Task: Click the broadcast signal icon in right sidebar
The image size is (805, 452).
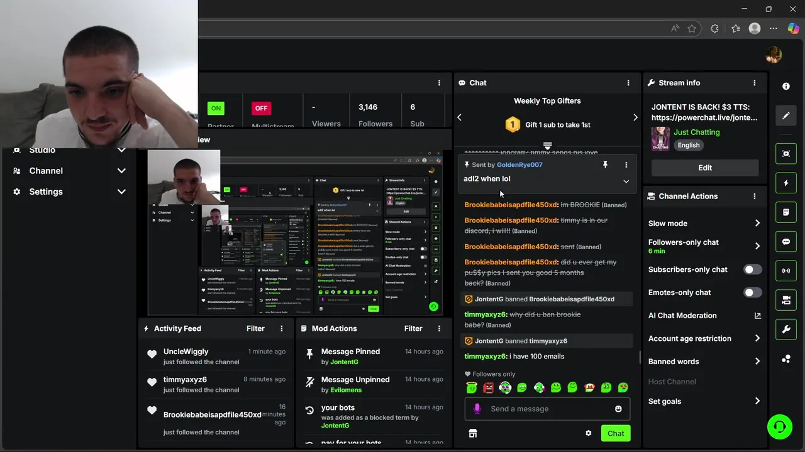Action: pyautogui.click(x=786, y=271)
